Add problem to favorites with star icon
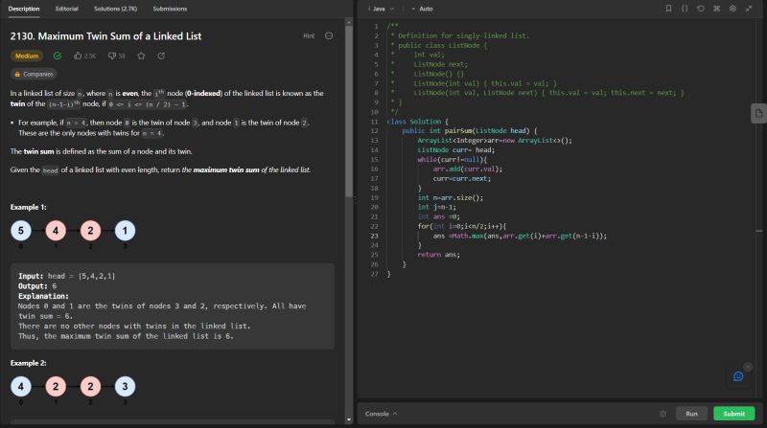Screen dimensions: 767x428 click(141, 56)
